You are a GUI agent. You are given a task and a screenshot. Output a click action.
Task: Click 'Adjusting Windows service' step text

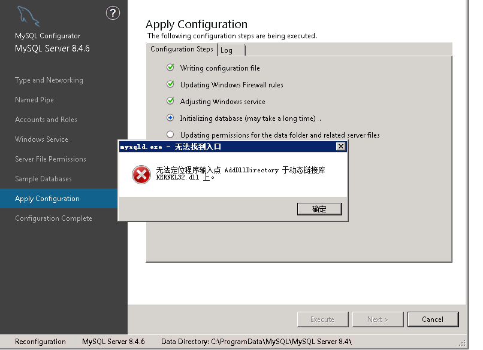click(x=223, y=102)
